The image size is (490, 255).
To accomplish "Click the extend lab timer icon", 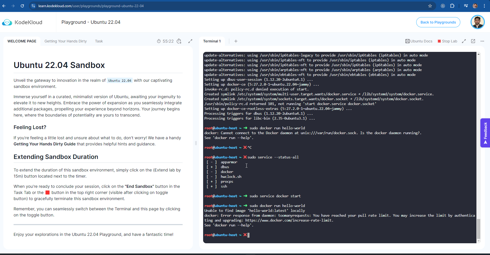I will (x=179, y=41).
